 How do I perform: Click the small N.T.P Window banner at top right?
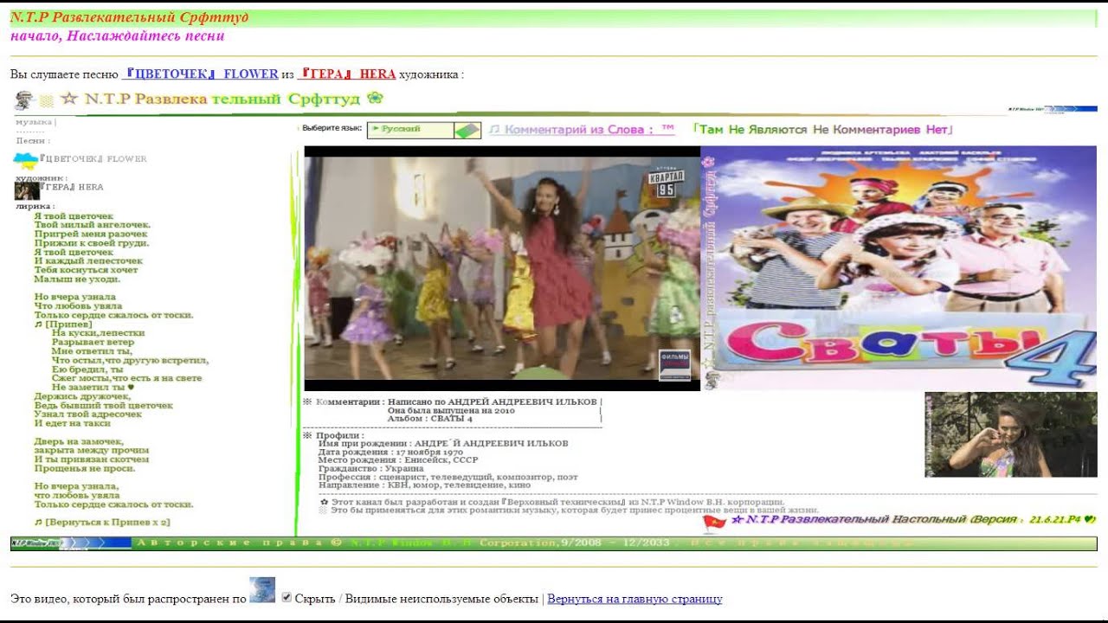[1053, 110]
